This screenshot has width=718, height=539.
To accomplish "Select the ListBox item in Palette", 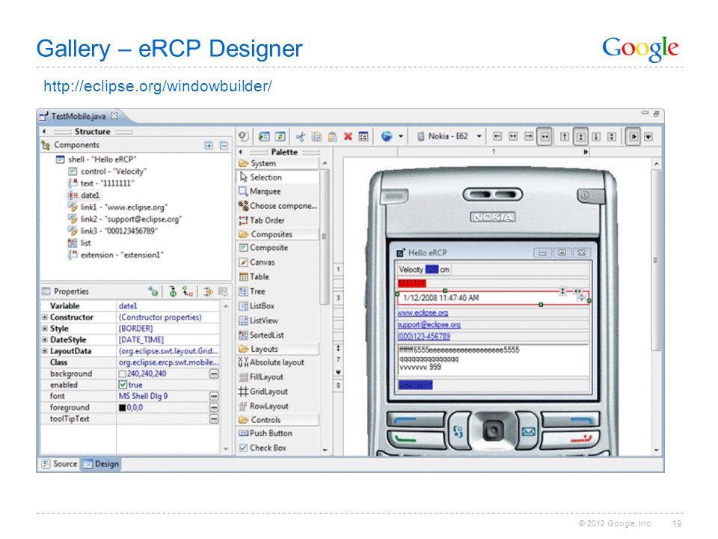I will click(257, 305).
